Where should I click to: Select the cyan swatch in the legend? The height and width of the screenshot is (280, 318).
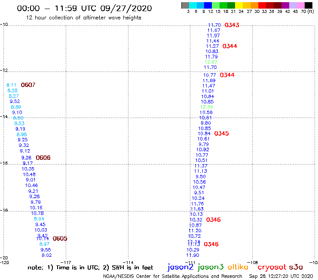[x=193, y=5]
